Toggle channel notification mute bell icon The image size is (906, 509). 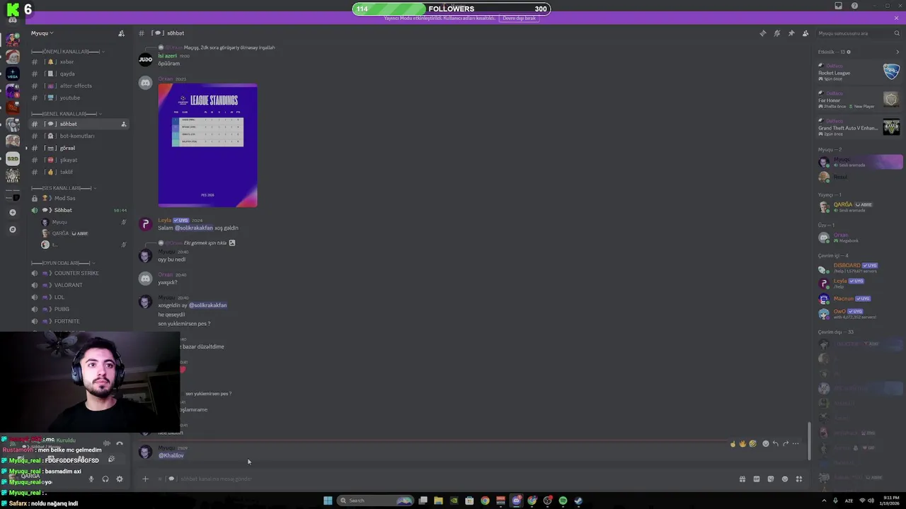click(776, 33)
